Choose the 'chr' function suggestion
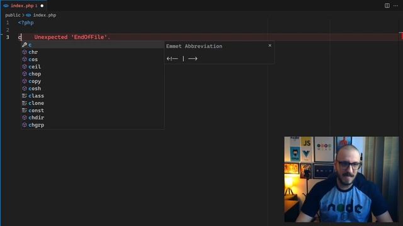 [x=93, y=52]
